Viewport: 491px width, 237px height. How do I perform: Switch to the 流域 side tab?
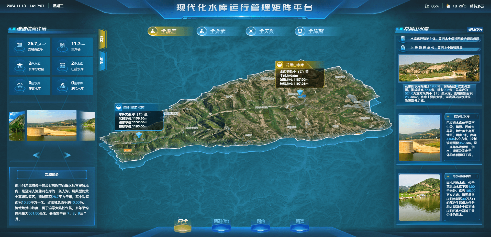pyautogui.click(x=102, y=39)
